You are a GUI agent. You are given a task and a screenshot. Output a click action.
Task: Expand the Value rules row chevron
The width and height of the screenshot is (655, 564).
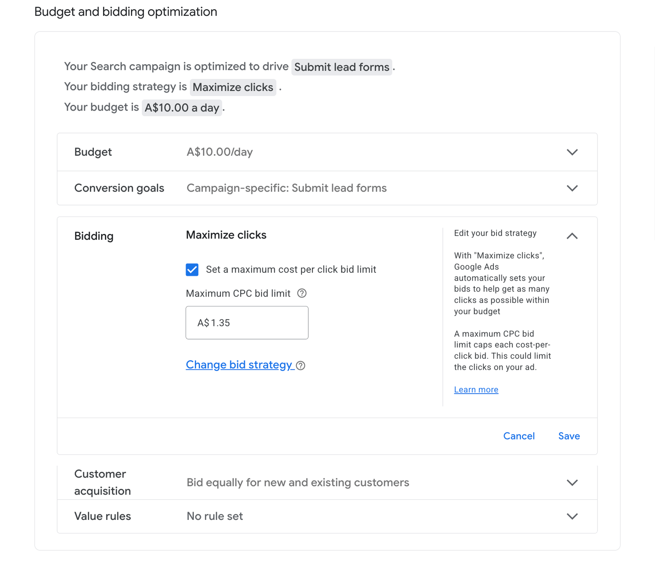[x=572, y=516]
